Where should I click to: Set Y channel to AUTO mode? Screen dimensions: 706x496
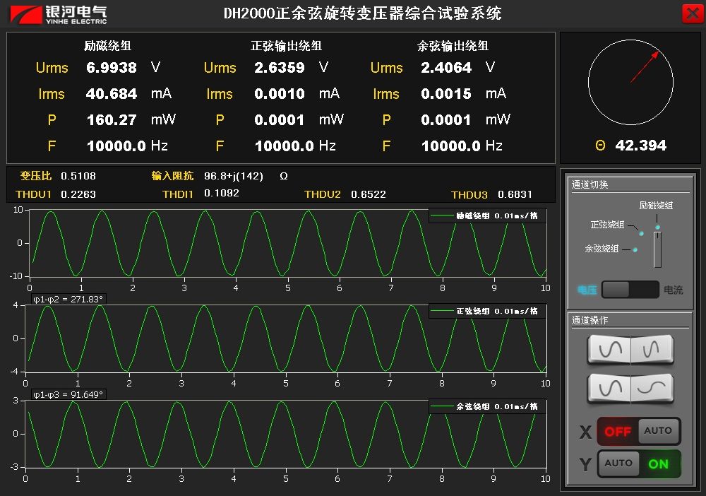619,464
